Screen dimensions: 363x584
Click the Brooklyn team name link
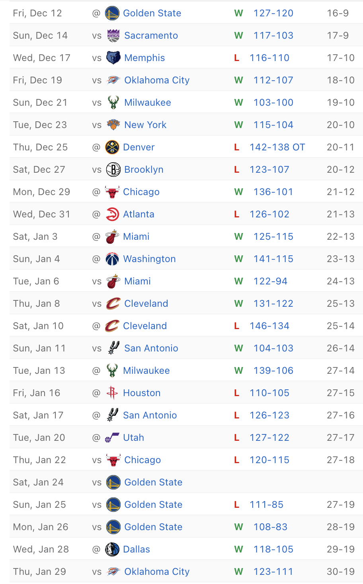144,170
